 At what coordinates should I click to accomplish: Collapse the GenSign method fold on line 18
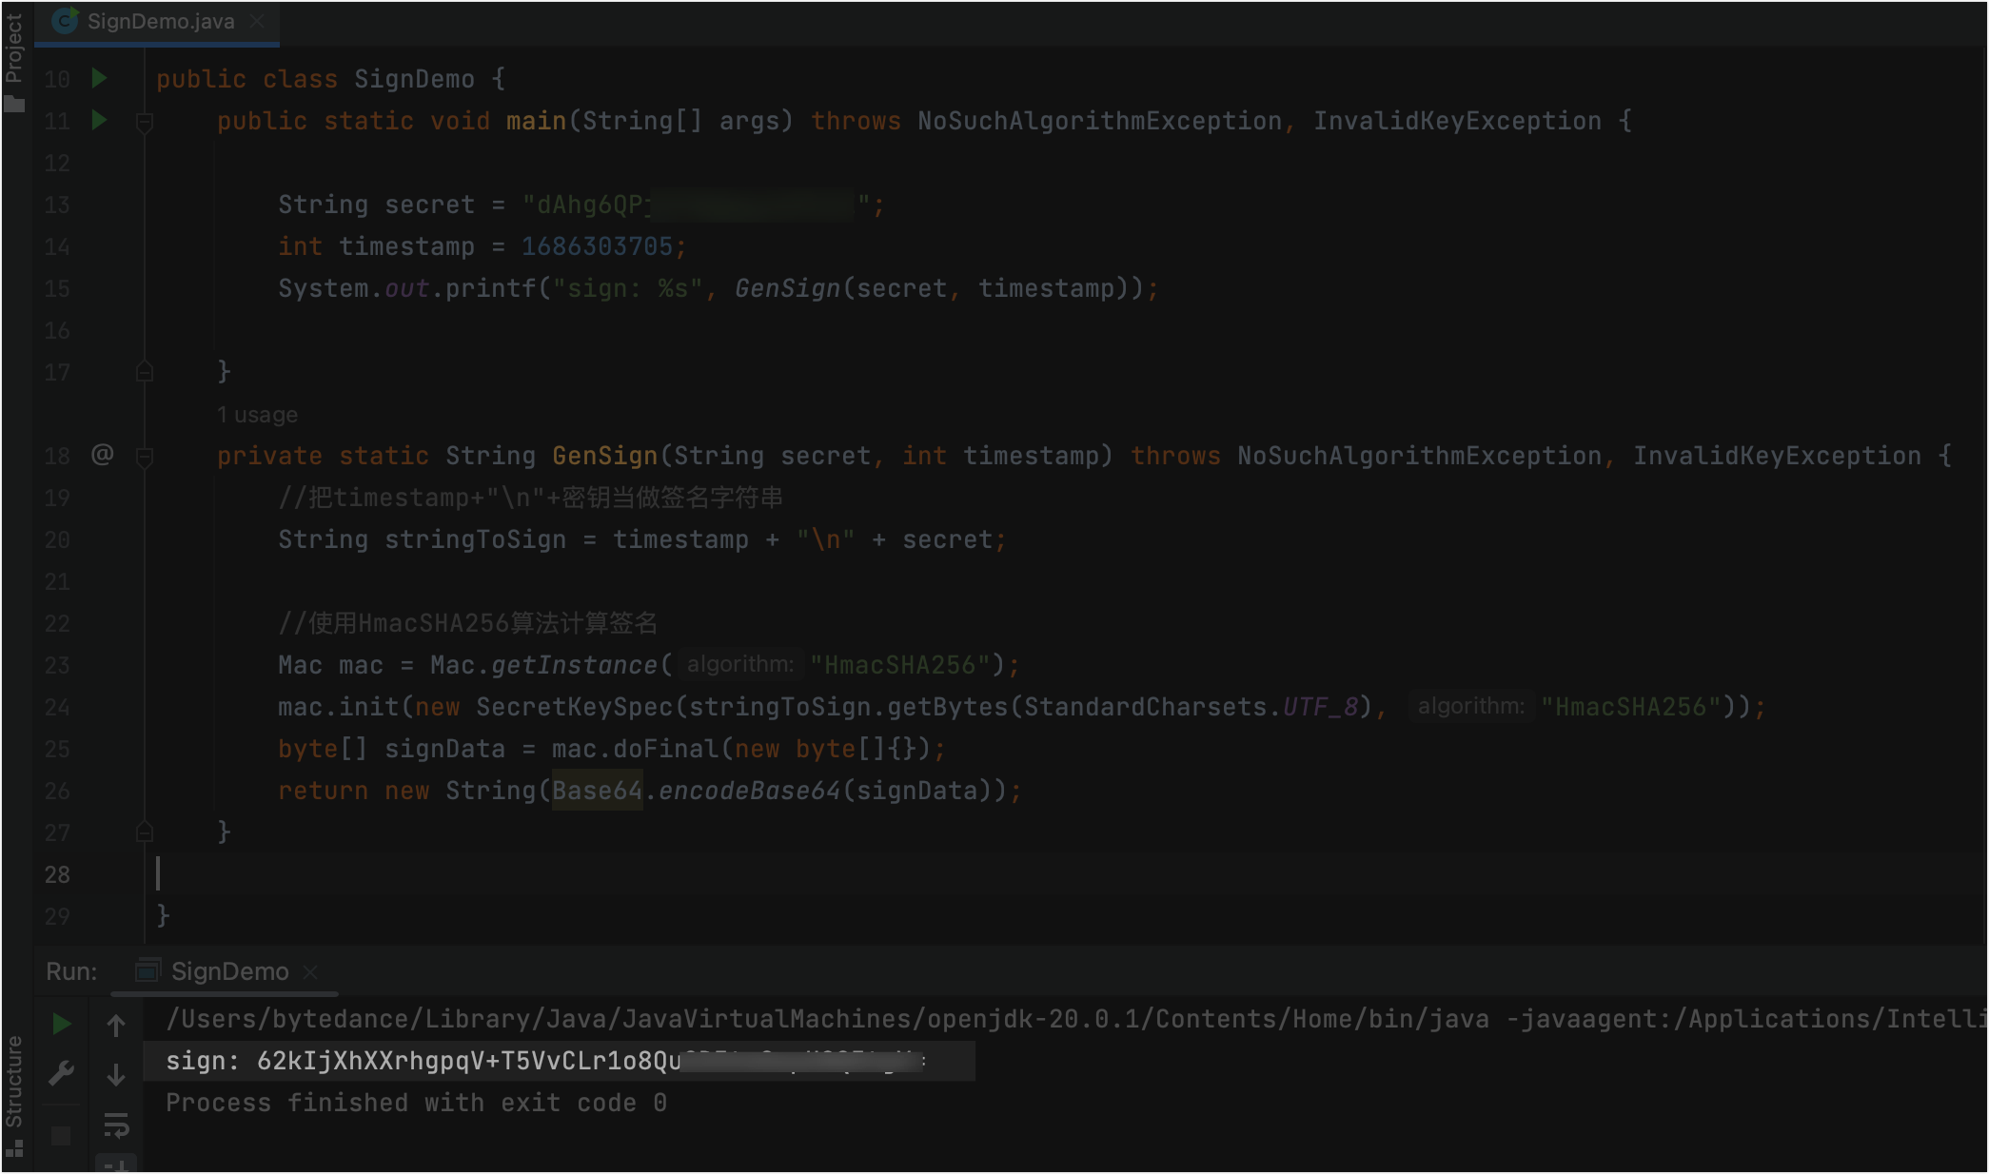(x=145, y=456)
